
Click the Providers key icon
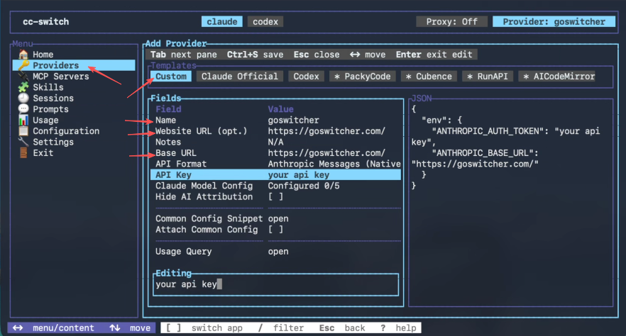click(23, 65)
